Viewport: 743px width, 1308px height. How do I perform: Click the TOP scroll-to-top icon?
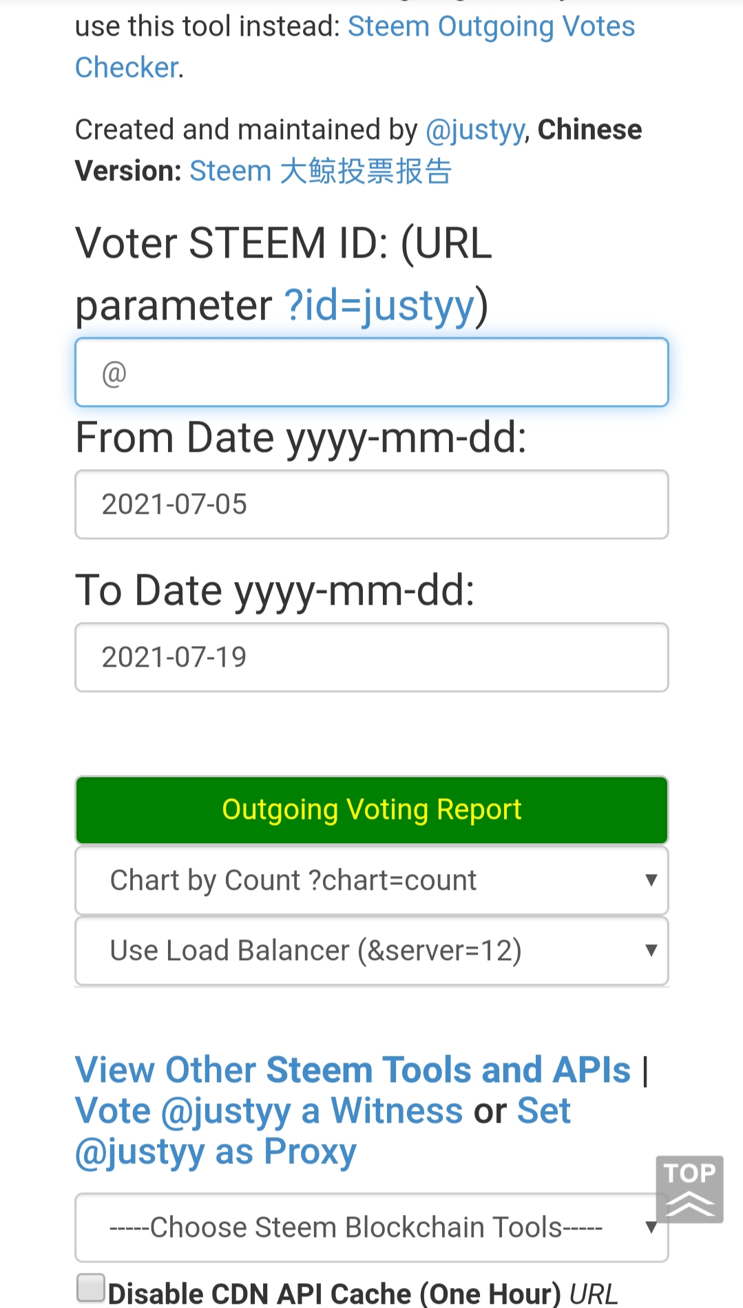pyautogui.click(x=689, y=1188)
